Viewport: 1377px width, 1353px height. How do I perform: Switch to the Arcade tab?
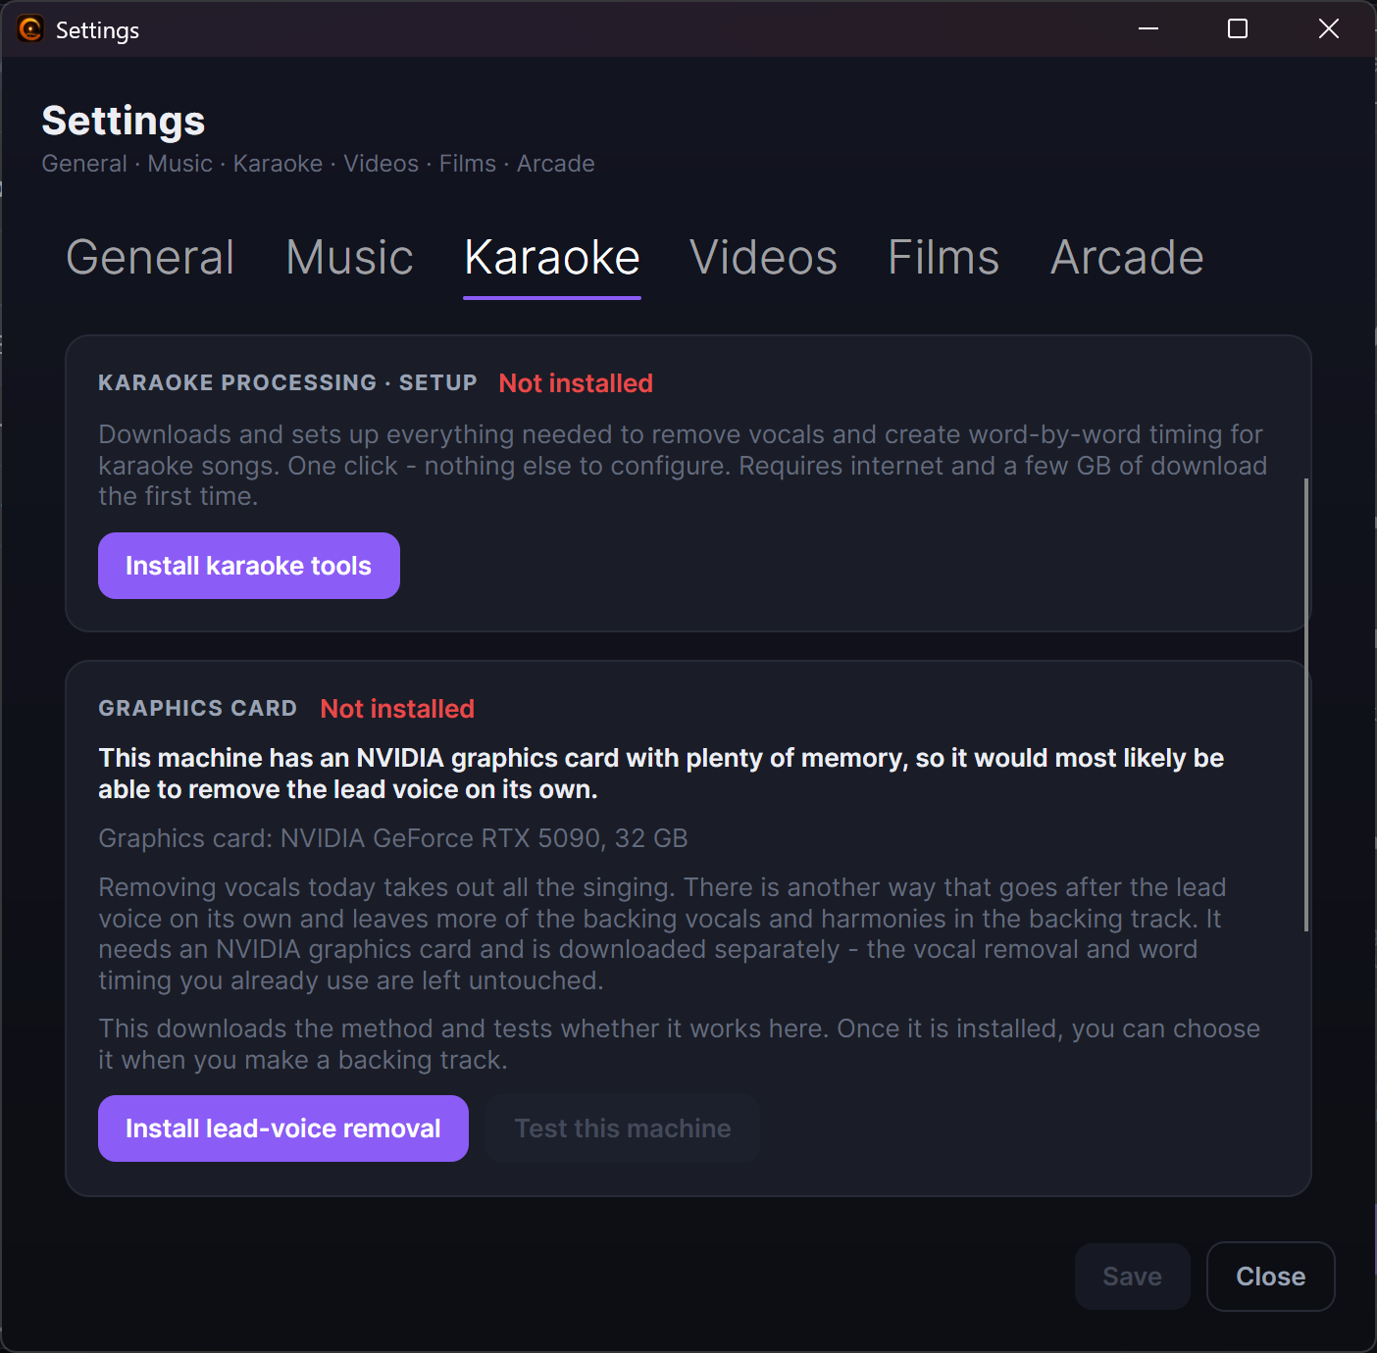coord(1127,258)
